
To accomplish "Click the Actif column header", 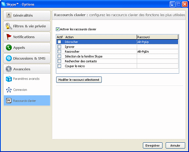I will [x=60, y=37].
